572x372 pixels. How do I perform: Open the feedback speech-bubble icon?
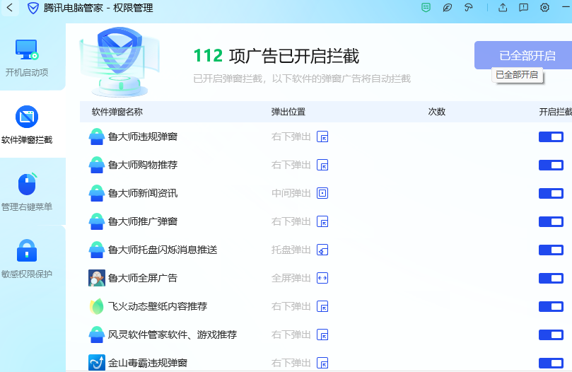[523, 8]
